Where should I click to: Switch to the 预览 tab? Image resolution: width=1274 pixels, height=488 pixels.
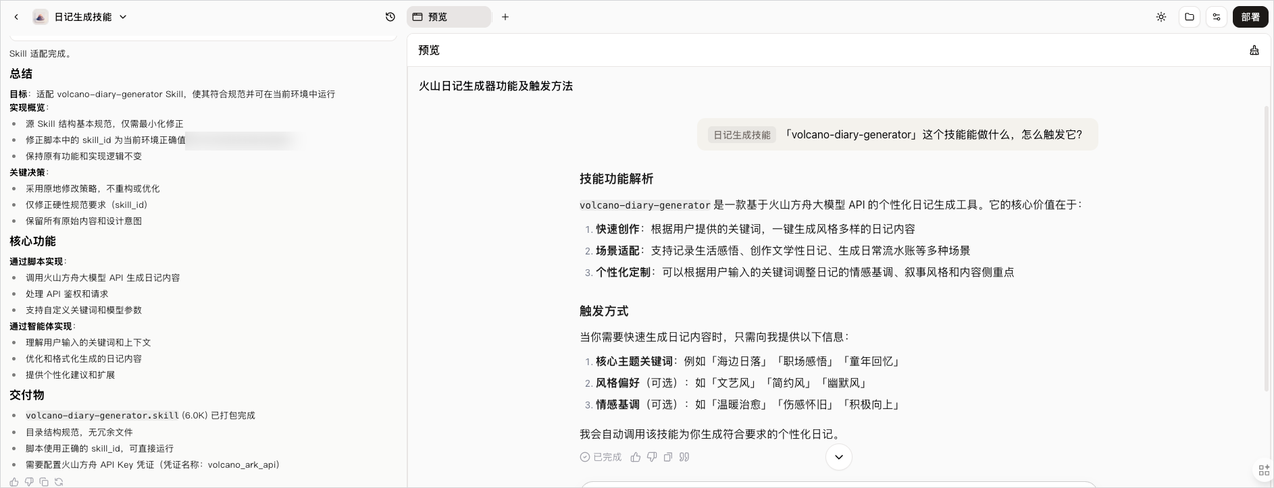[x=449, y=17]
